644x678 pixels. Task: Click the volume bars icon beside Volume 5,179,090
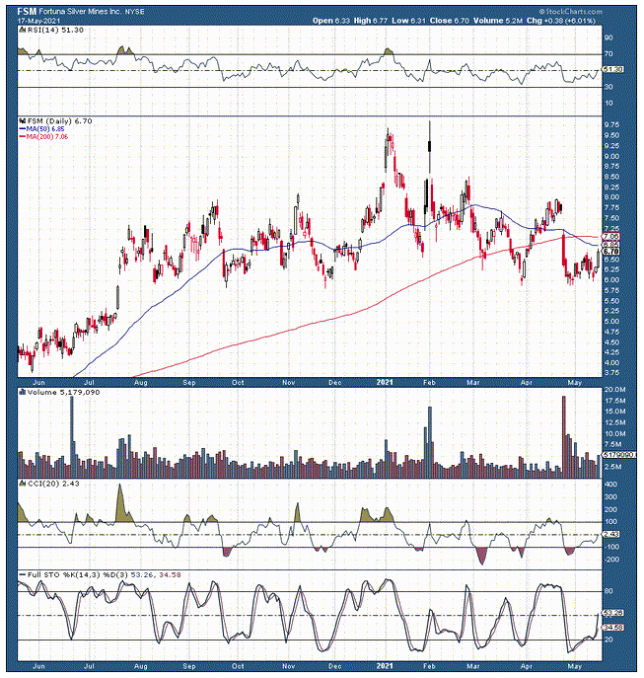click(x=23, y=392)
